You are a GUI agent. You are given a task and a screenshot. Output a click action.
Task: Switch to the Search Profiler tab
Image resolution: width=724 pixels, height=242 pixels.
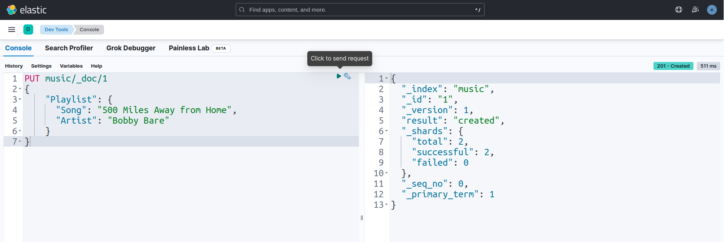69,48
